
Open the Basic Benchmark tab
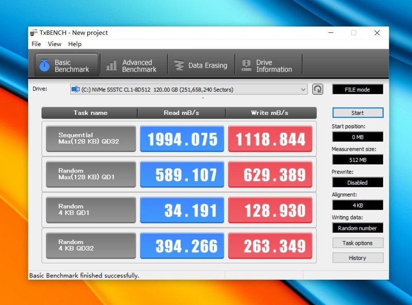tap(66, 66)
